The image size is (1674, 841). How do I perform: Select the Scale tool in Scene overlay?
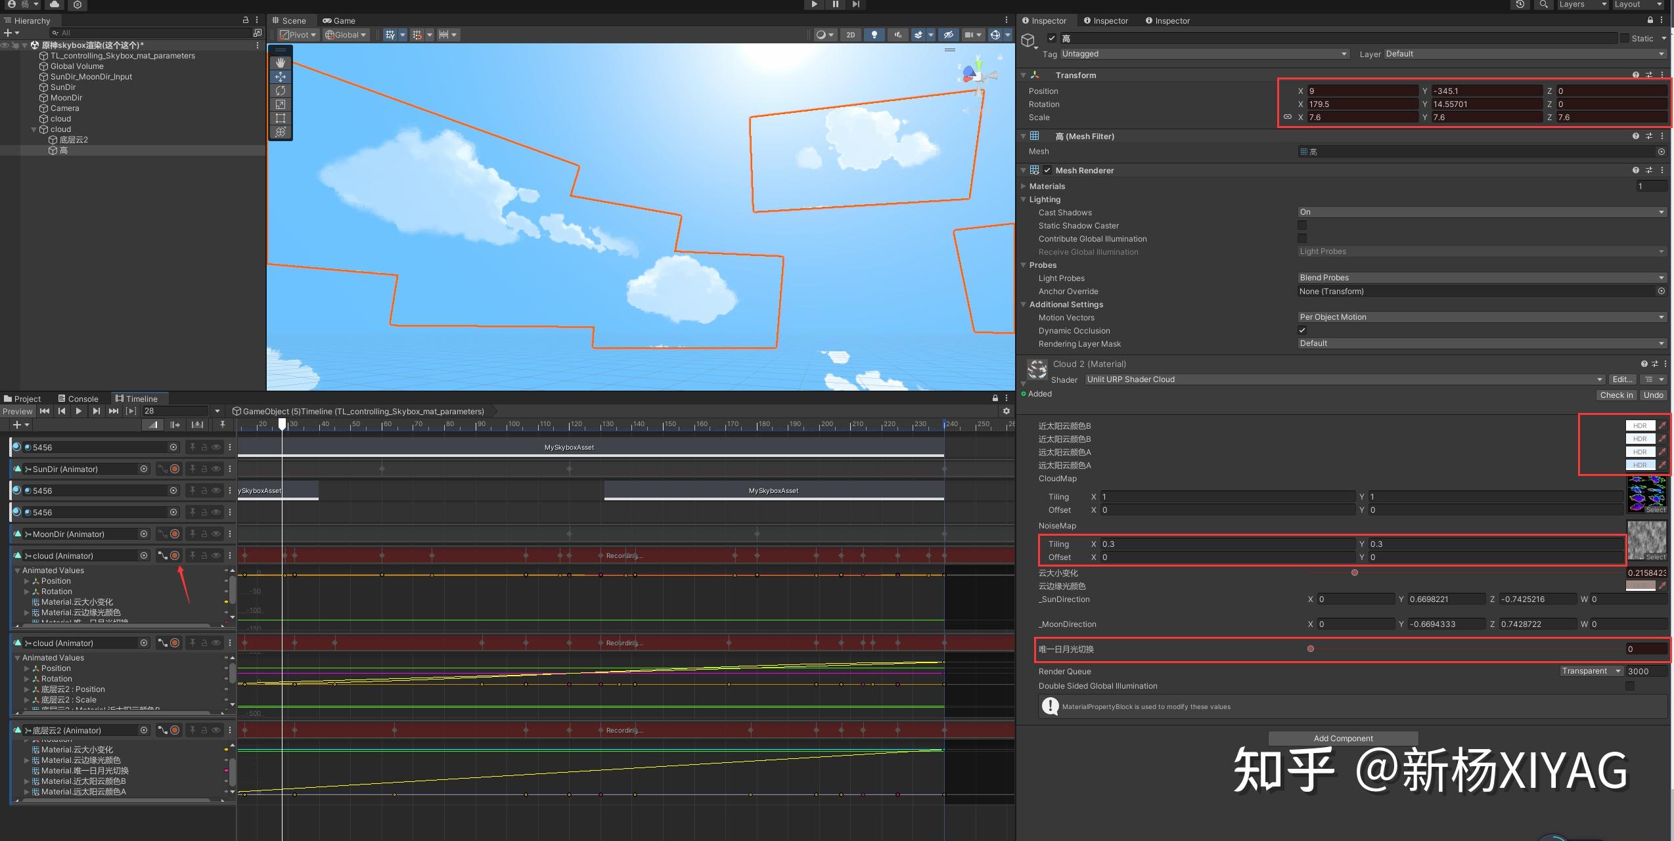[x=281, y=104]
